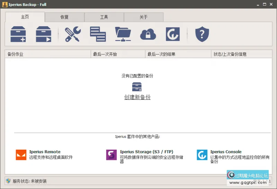Click the cloud with padlock icon
Image resolution: width=277 pixels, height=189 pixels.
click(148, 34)
